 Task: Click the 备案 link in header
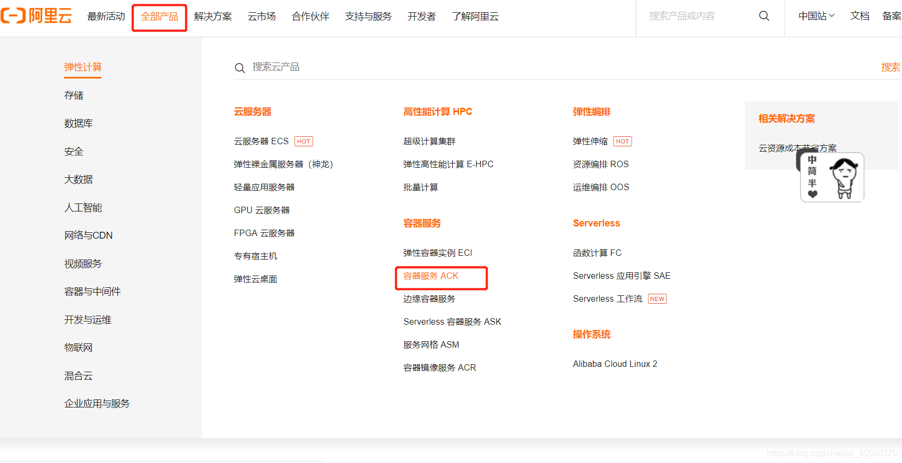pos(892,16)
